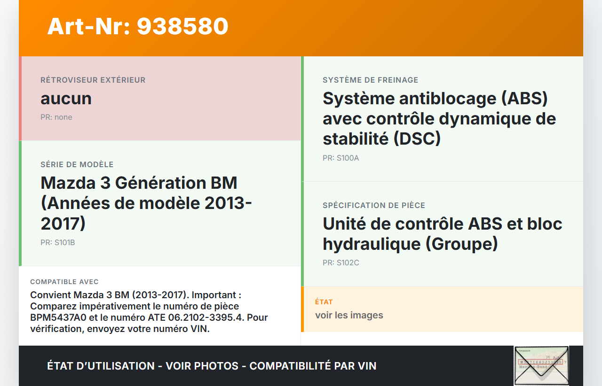The height and width of the screenshot is (386, 602).
Task: Click the orange ÉTAT label
Action: coord(324,302)
